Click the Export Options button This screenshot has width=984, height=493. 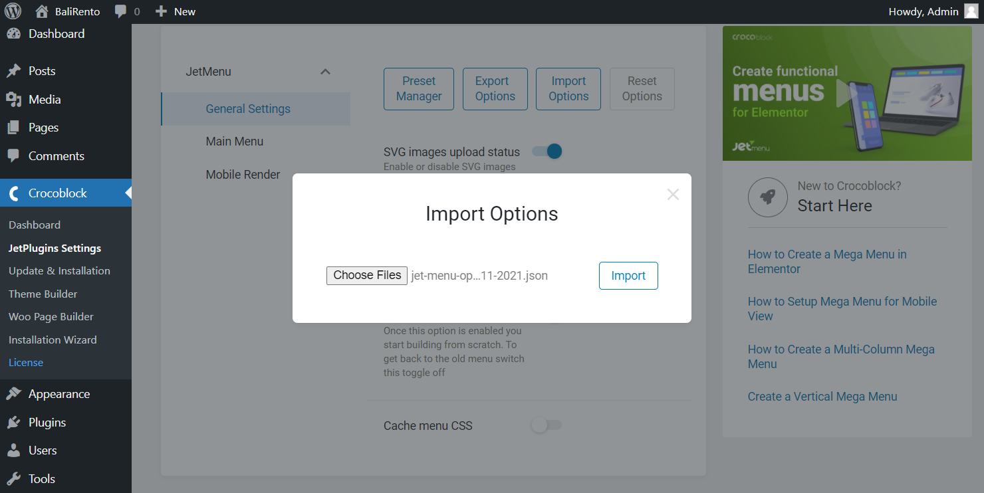[495, 89]
